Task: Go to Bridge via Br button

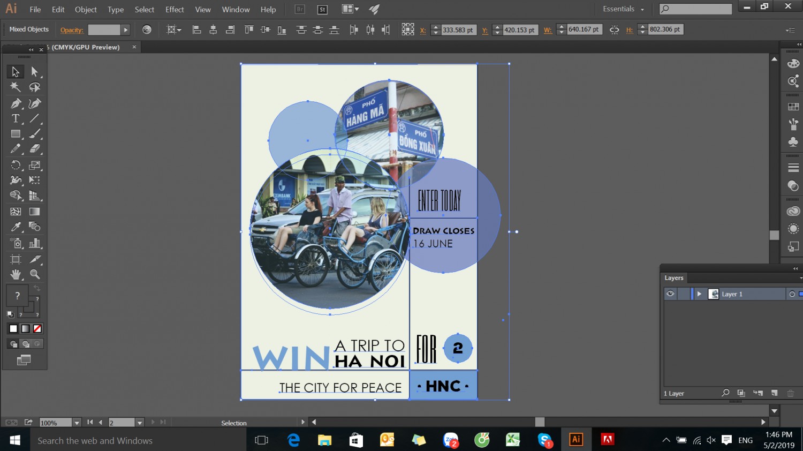Action: click(x=300, y=9)
